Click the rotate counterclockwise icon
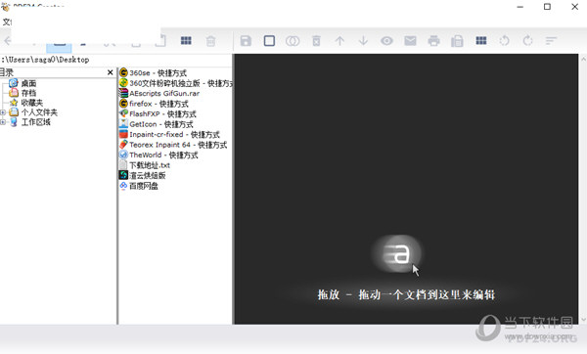The image size is (587, 354). point(504,40)
